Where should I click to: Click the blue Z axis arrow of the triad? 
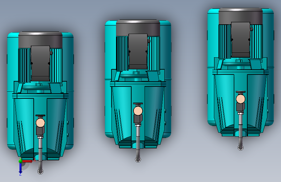point(20,168)
